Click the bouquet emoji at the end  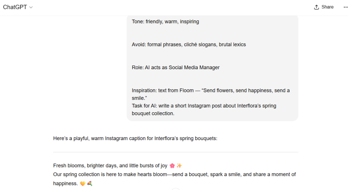pos(89,184)
